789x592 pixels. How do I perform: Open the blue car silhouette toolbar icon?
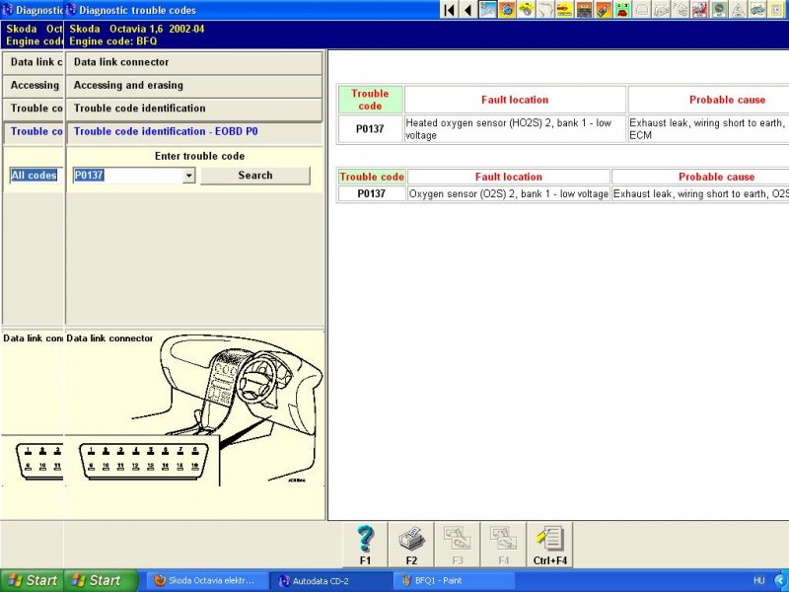point(756,10)
